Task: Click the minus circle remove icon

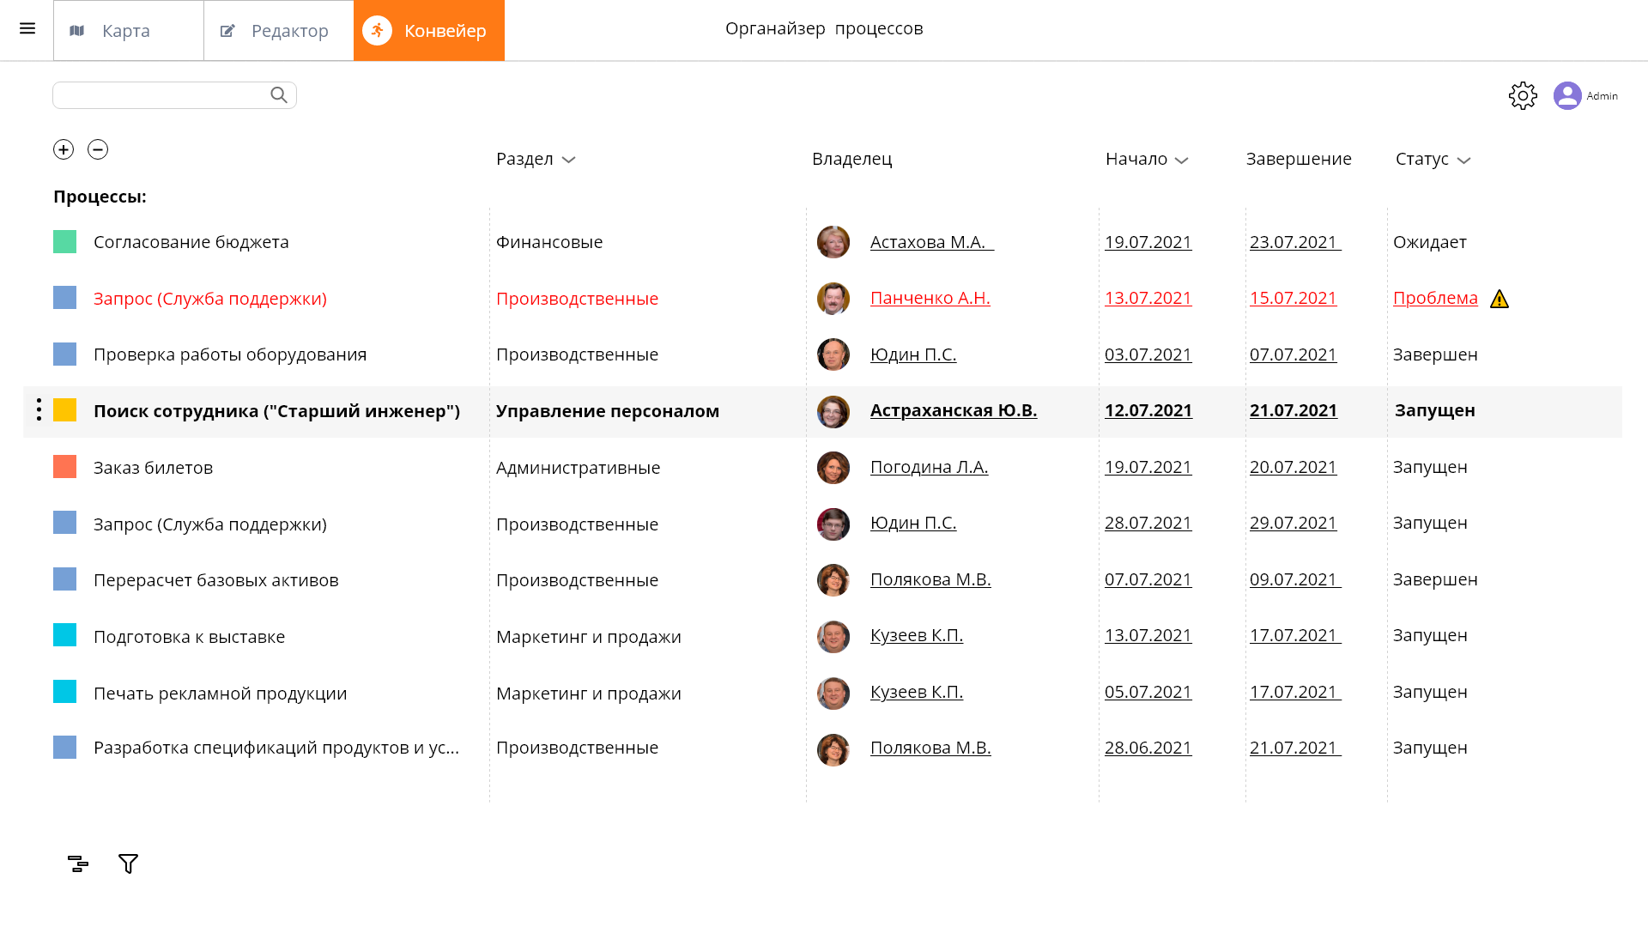Action: tap(98, 149)
